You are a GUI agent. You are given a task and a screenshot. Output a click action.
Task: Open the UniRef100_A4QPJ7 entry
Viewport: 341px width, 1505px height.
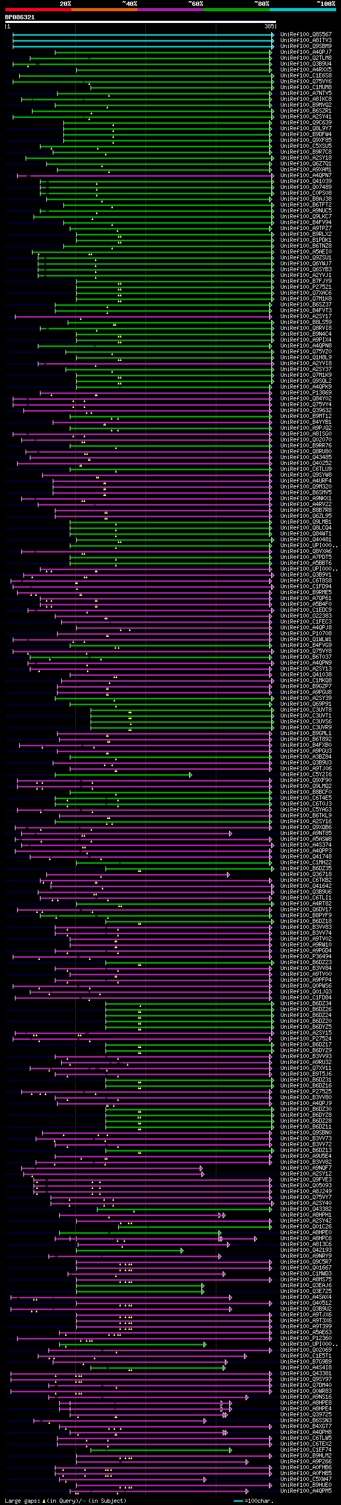click(306, 52)
